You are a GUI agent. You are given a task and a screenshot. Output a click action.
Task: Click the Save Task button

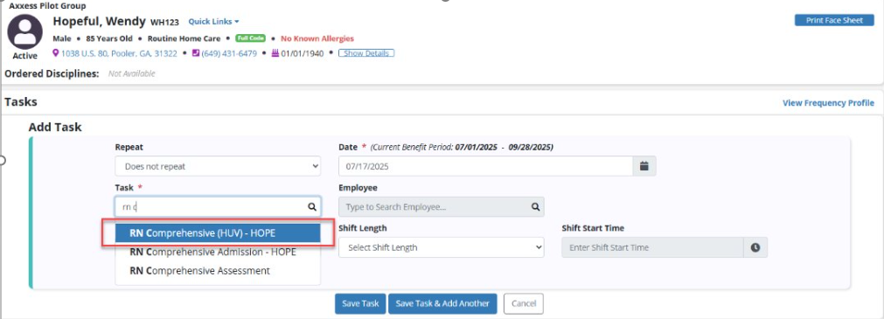360,303
